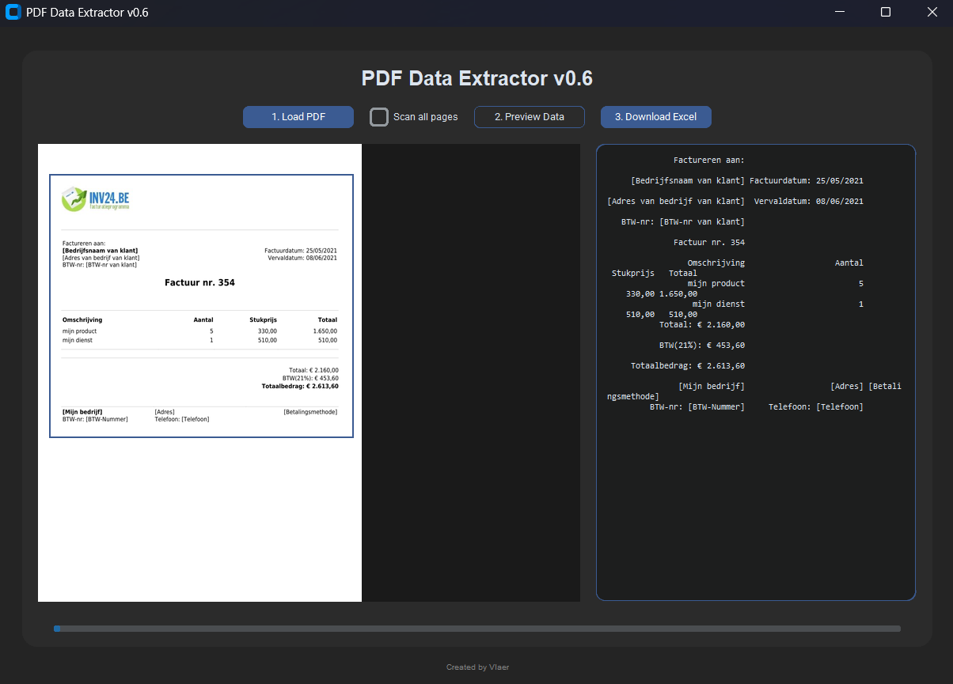This screenshot has height=684, width=953.
Task: Export results via Download Excel
Action: pos(655,116)
